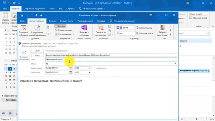The image size is (215, 121).
Task: Open end date calendar picker
Action: click(x=71, y=73)
